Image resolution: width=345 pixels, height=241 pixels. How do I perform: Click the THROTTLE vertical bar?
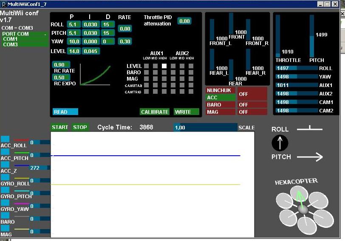(x=278, y=36)
